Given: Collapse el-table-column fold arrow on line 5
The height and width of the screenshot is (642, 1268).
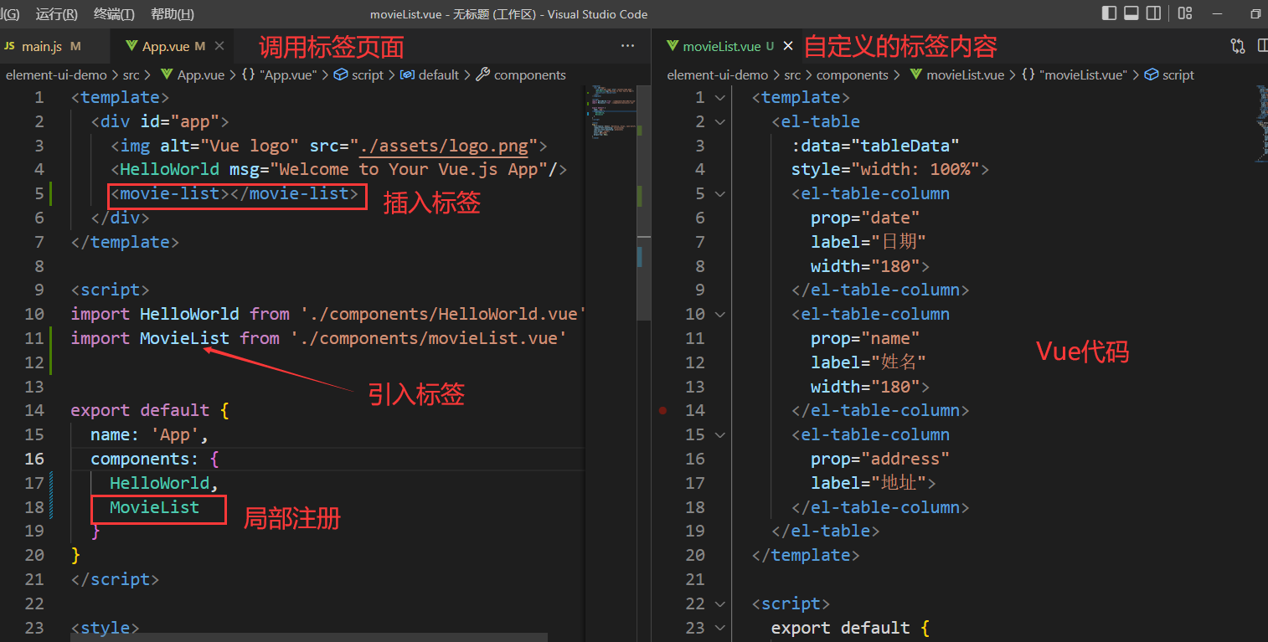Looking at the screenshot, I should (x=719, y=194).
